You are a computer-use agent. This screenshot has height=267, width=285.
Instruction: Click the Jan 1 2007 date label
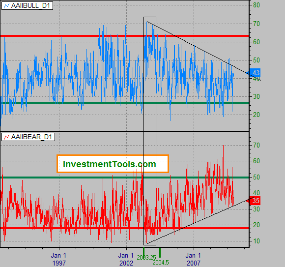194,259
